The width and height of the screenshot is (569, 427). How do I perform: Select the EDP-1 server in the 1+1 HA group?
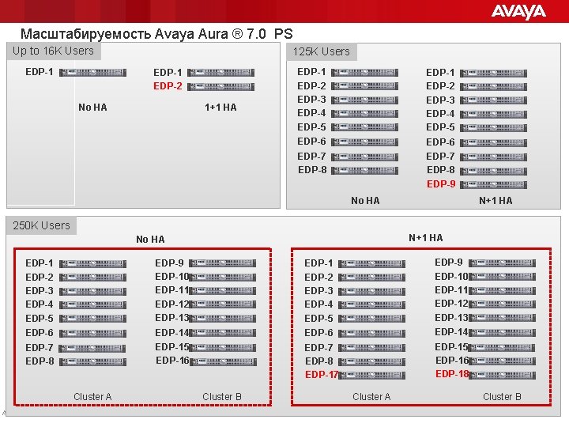click(x=220, y=73)
